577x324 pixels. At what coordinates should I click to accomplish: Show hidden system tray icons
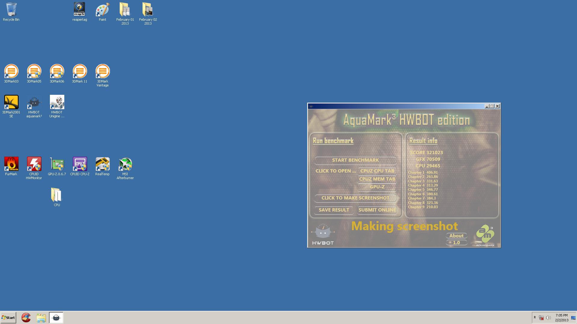[535, 317]
